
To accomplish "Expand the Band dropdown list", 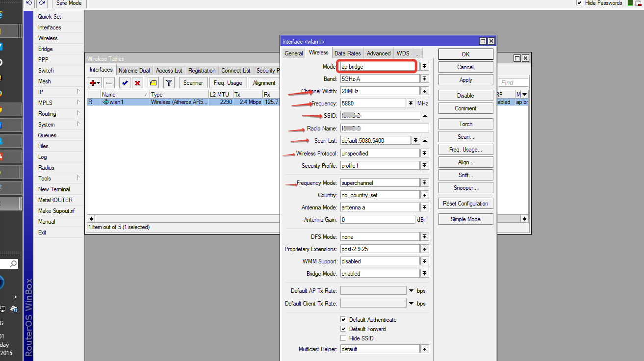I will tap(424, 78).
